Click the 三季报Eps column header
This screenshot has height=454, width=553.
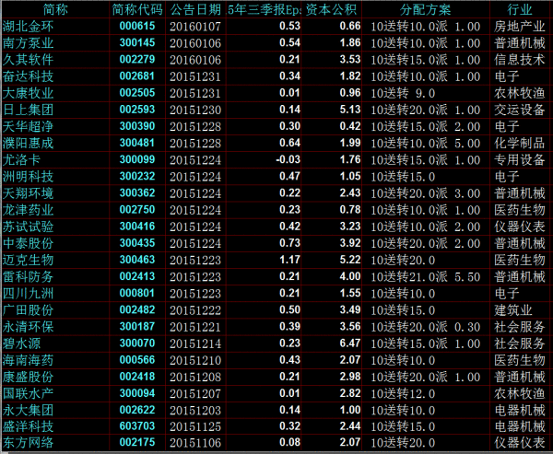[x=264, y=9]
